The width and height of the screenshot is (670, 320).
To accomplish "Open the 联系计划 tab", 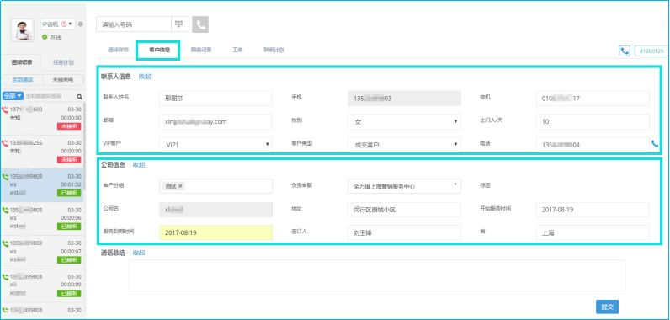I will point(274,50).
